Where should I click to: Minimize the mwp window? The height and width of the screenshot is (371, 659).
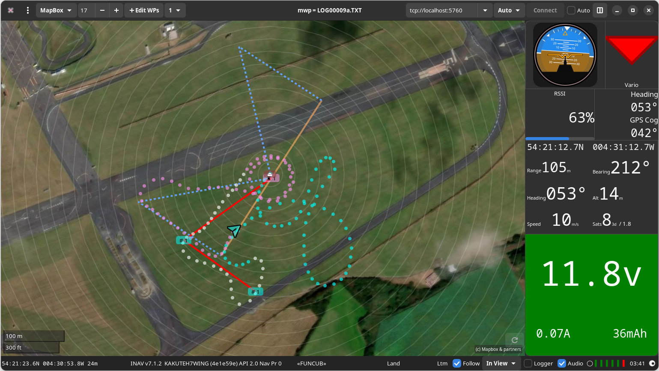(617, 10)
